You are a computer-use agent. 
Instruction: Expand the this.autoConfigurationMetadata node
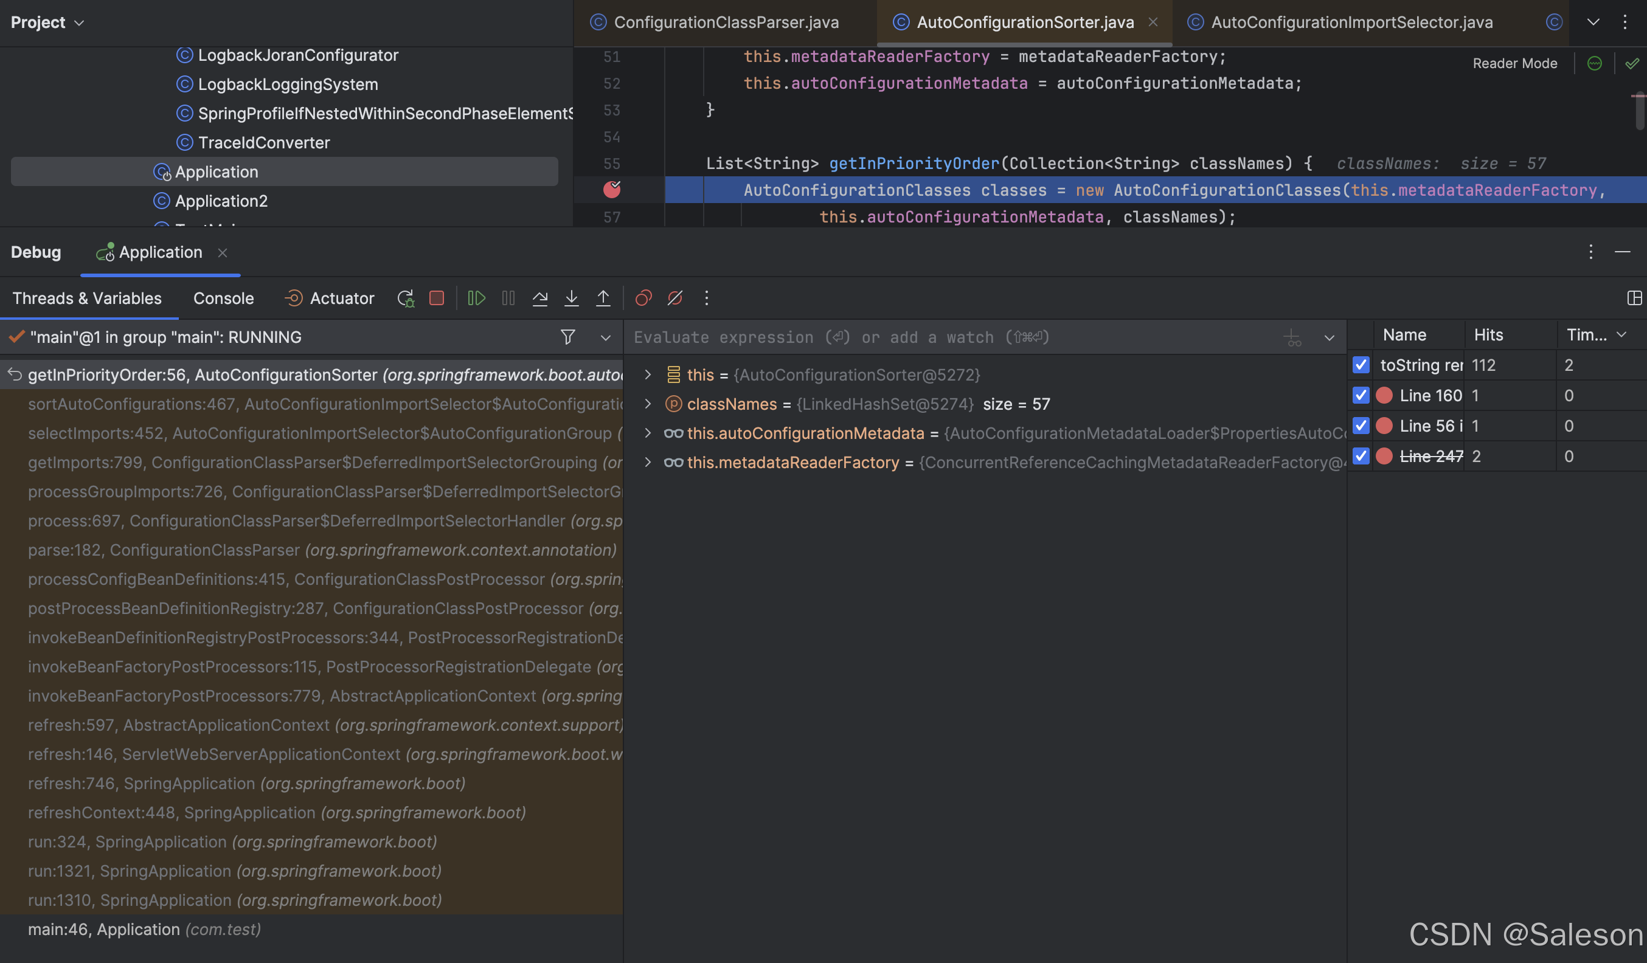[x=645, y=432]
